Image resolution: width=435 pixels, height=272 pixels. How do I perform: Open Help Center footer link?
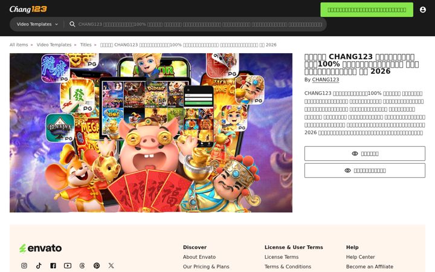[x=360, y=257]
